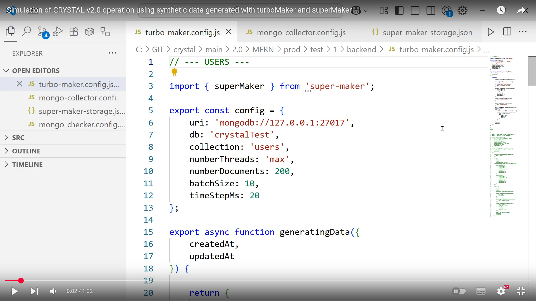Toggle subtitles/closed captions
The image size is (536, 301).
pyautogui.click(x=481, y=291)
